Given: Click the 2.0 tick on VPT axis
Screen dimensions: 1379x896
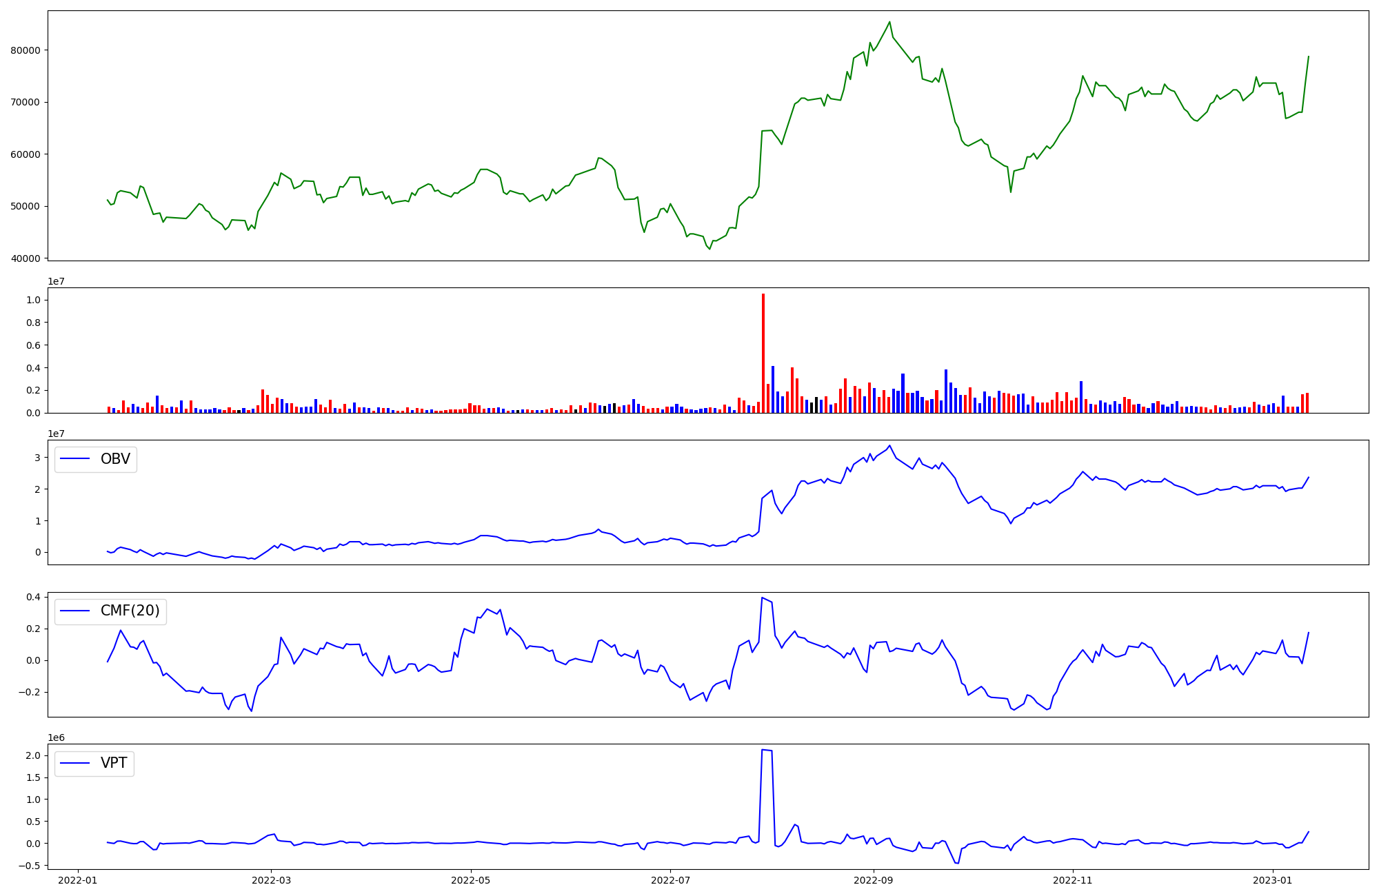Looking at the screenshot, I should 33,755.
